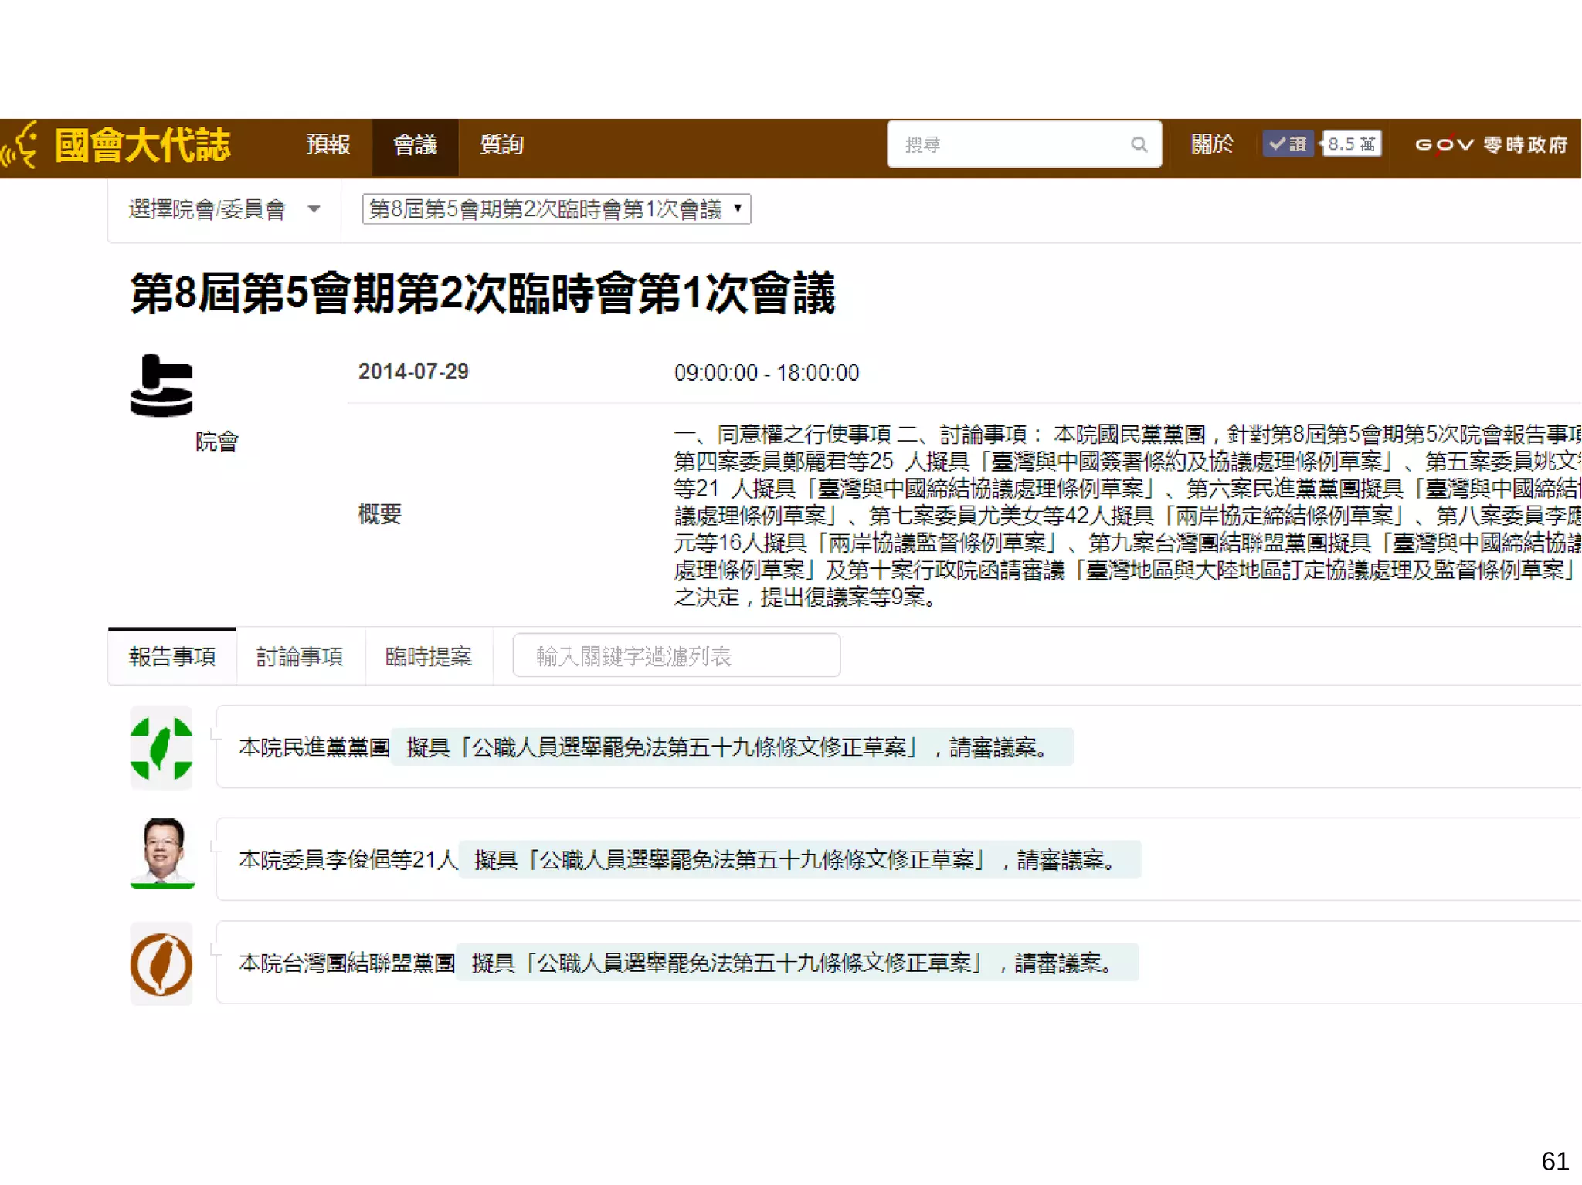Click the keyword filter input 輸入關鍵字過濾列表
This screenshot has width=1582, height=1185.
676,656
